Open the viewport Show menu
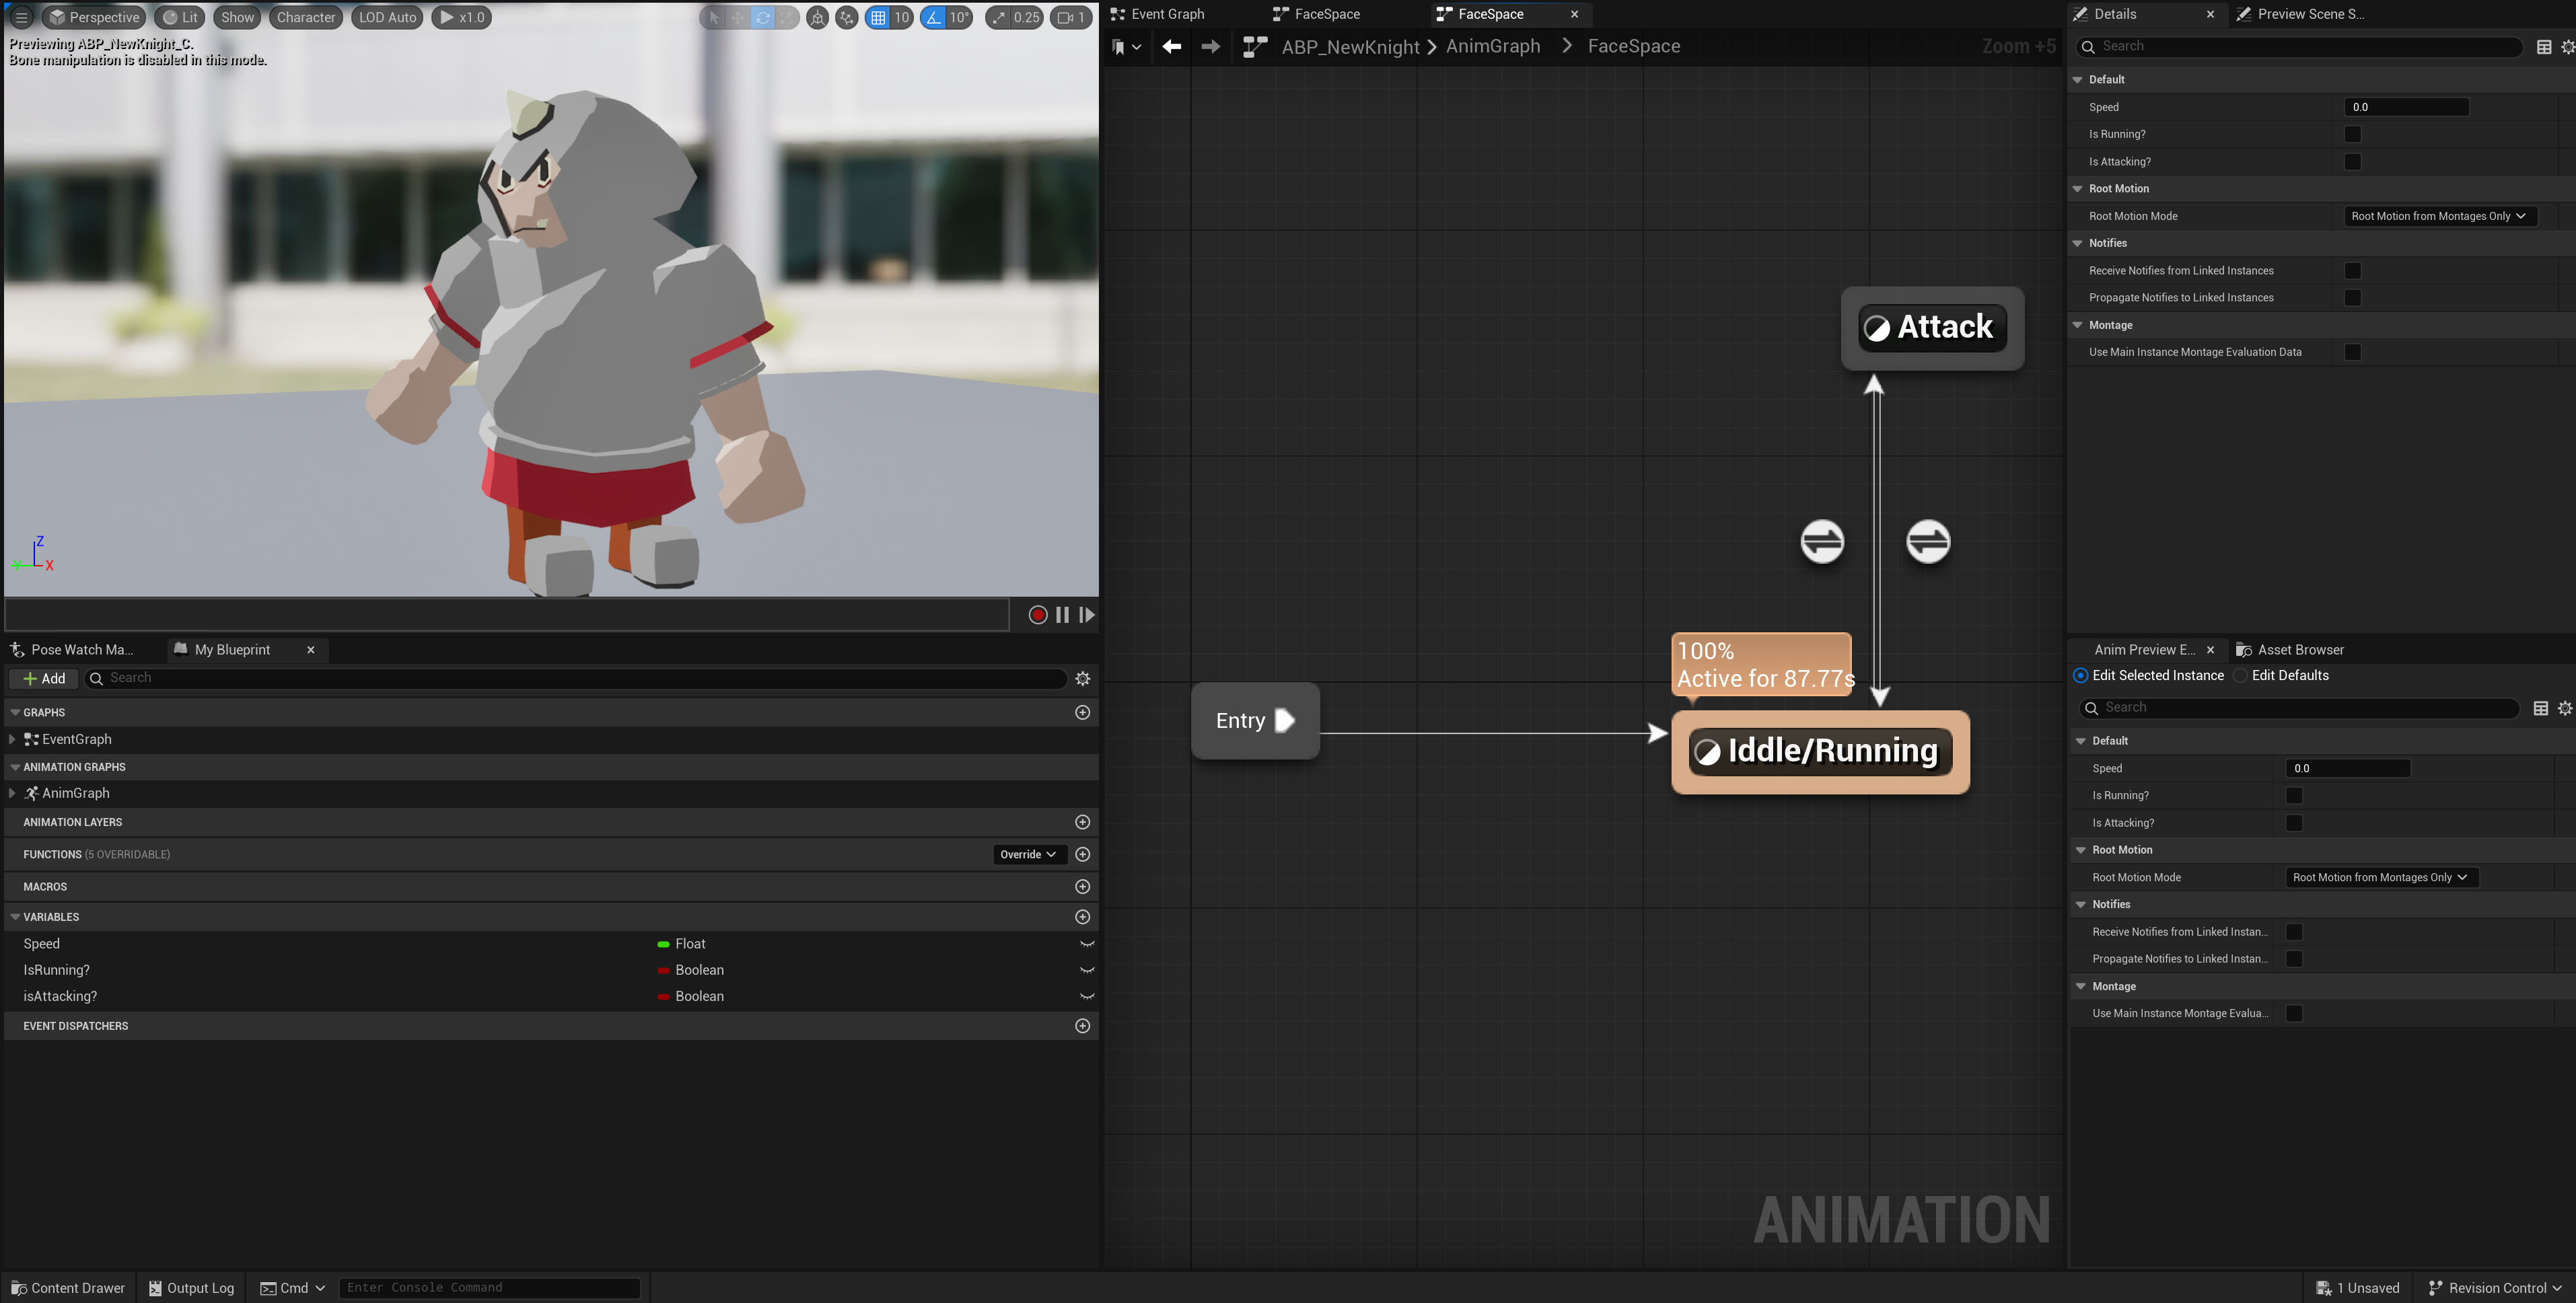Viewport: 2576px width, 1303px height. coord(237,17)
